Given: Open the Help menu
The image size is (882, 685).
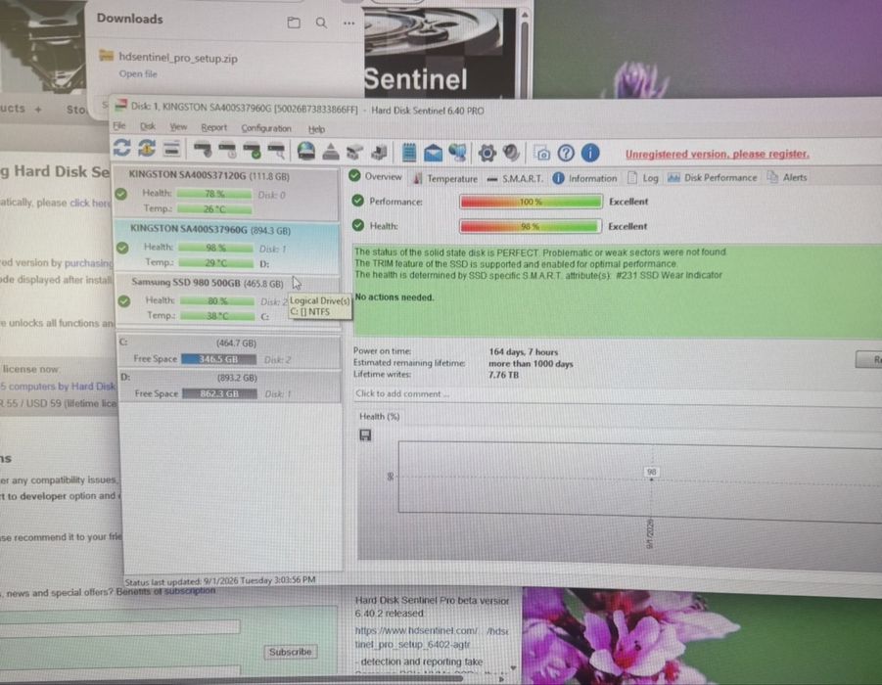Looking at the screenshot, I should [x=317, y=129].
